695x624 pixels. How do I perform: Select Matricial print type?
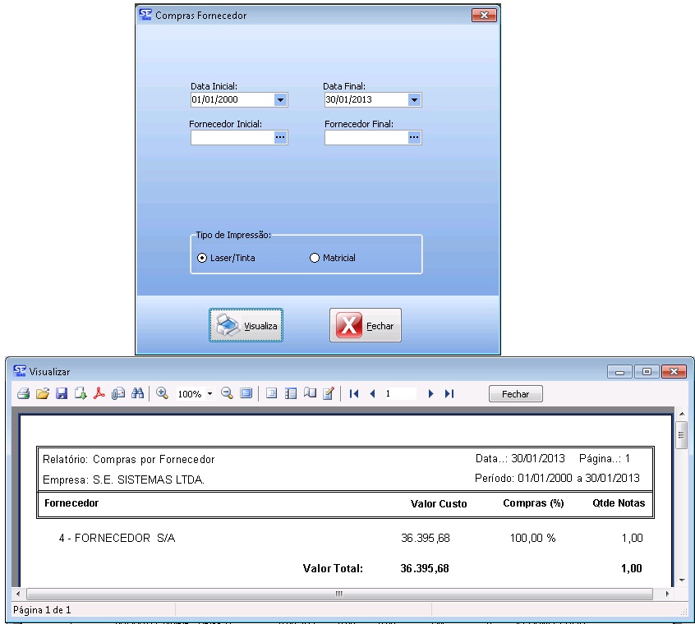[x=314, y=258]
